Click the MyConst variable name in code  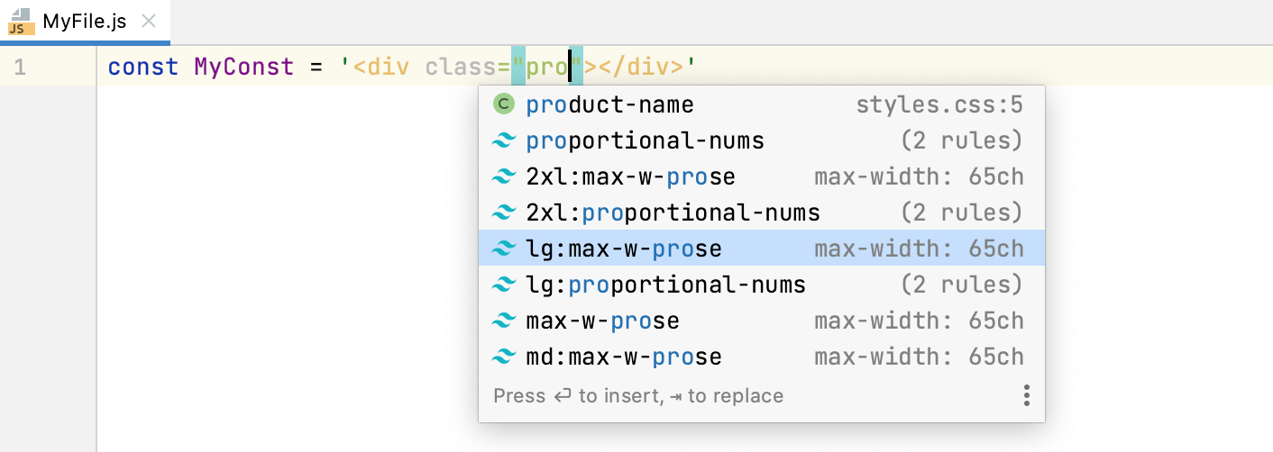(x=243, y=68)
